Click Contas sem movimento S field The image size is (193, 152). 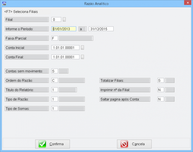point(55,71)
